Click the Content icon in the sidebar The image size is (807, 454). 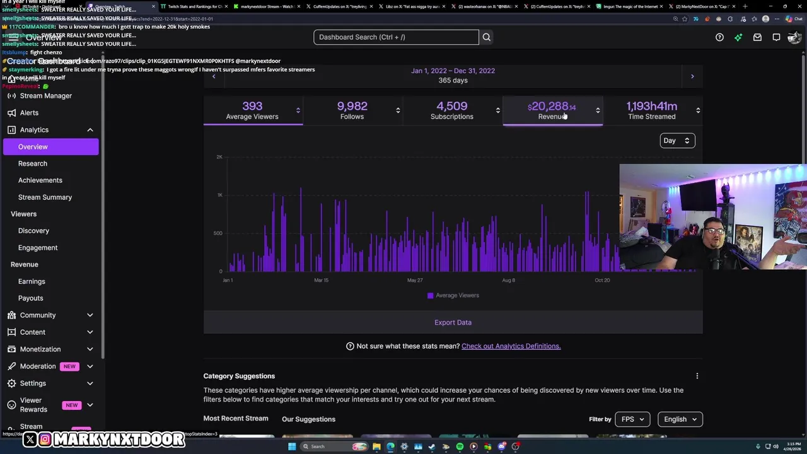pyautogui.click(x=11, y=332)
